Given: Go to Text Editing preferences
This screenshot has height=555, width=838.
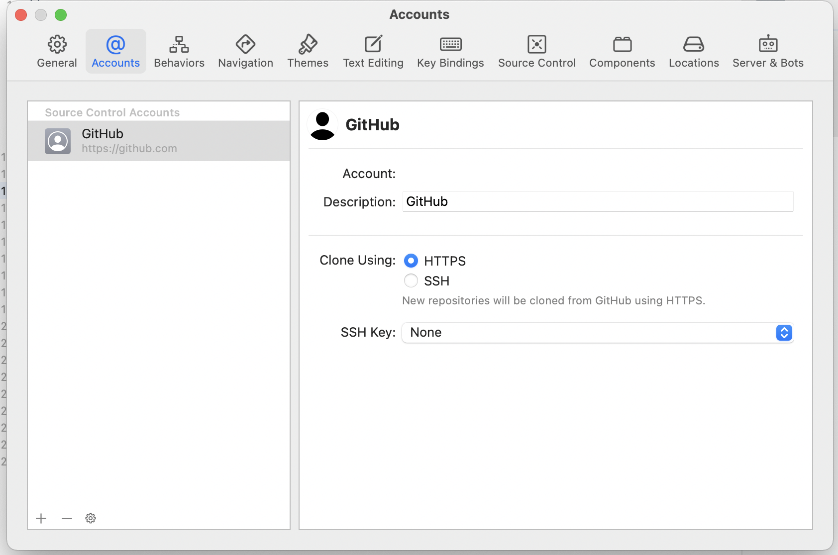Looking at the screenshot, I should click(x=373, y=51).
